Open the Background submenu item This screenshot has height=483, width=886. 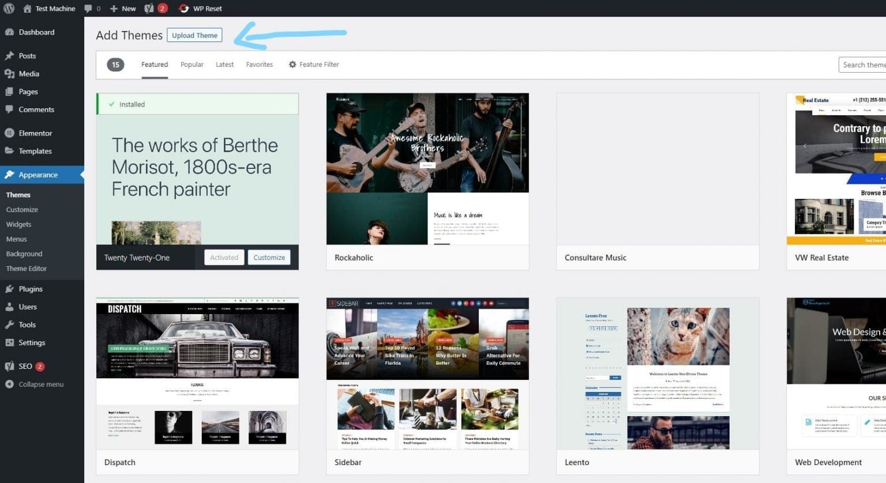tap(24, 254)
